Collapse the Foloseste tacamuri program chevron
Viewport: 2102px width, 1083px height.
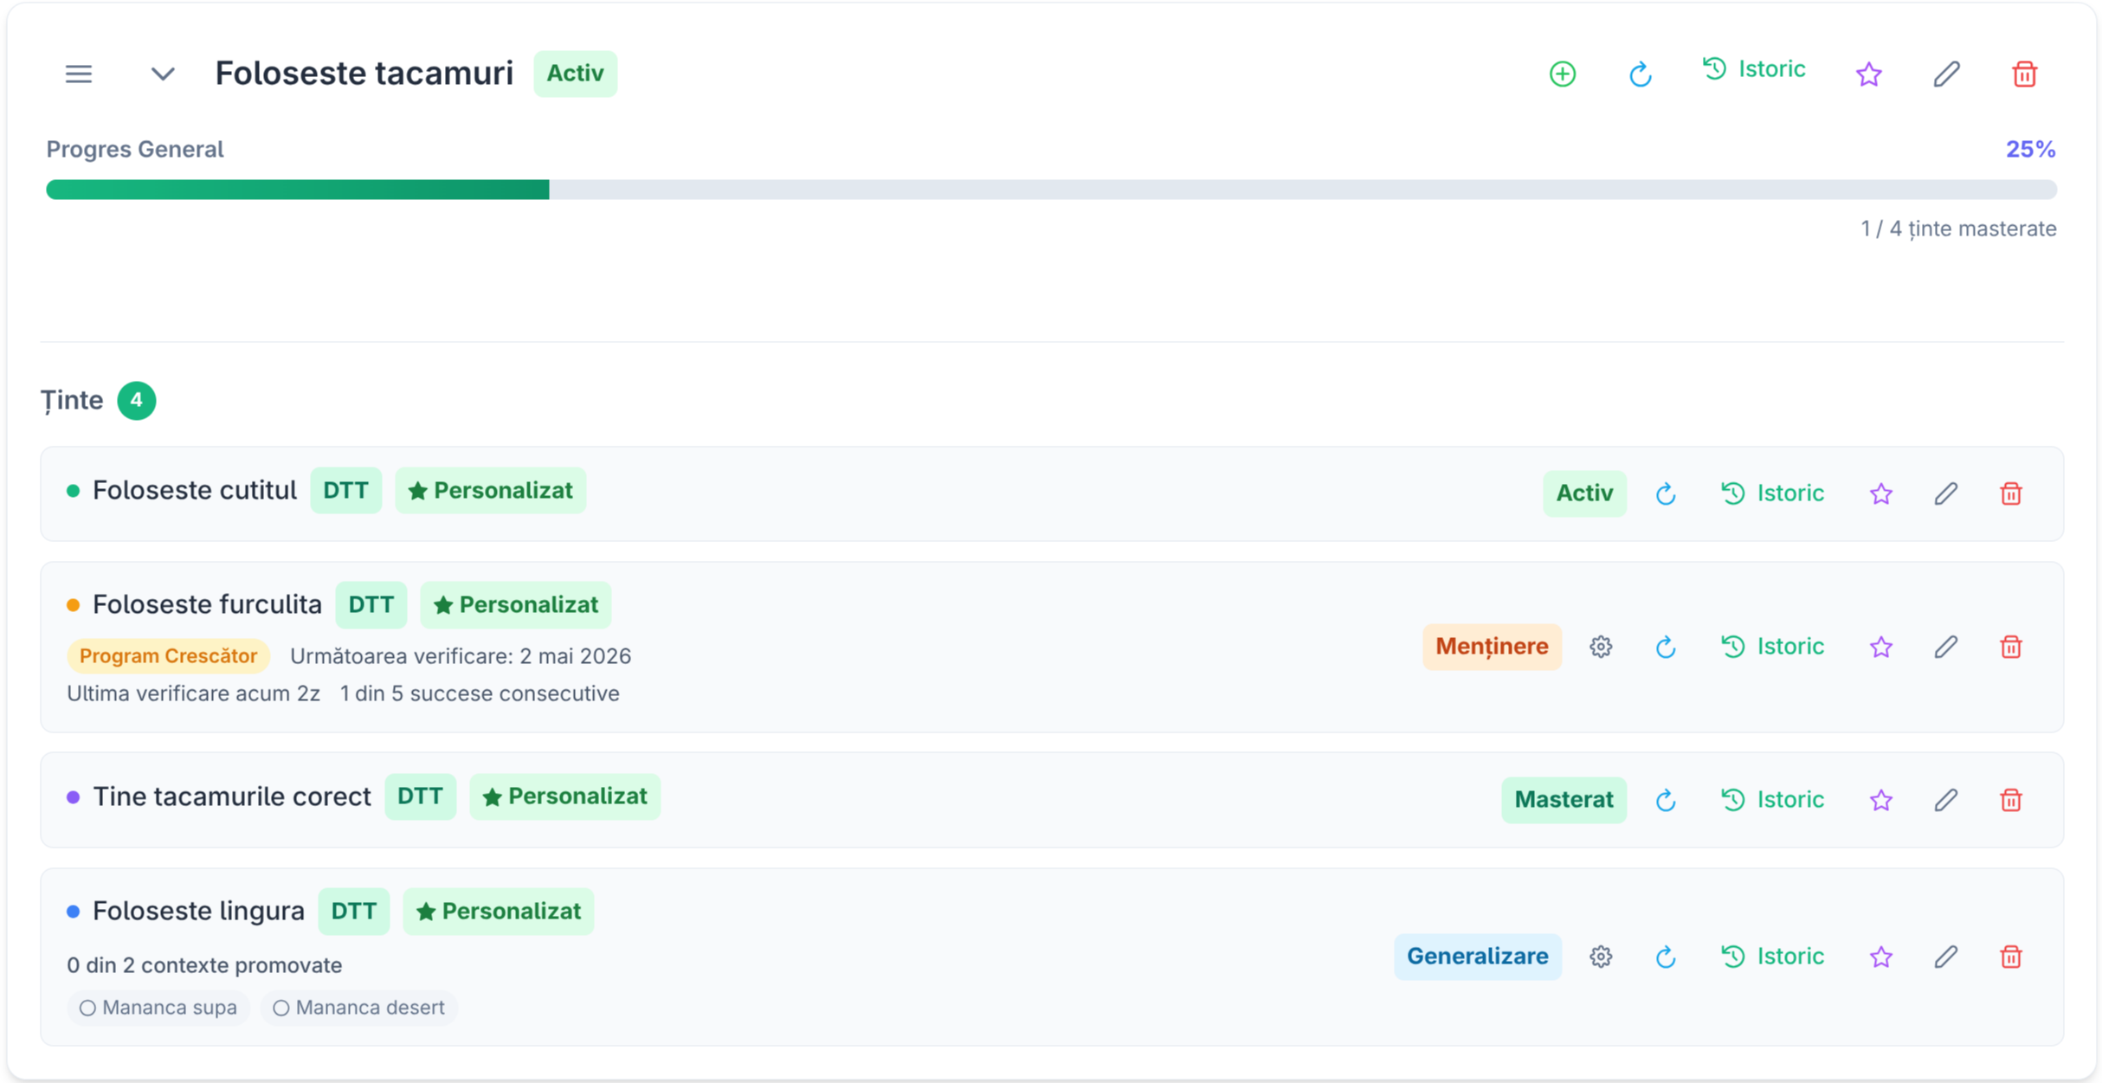click(163, 74)
